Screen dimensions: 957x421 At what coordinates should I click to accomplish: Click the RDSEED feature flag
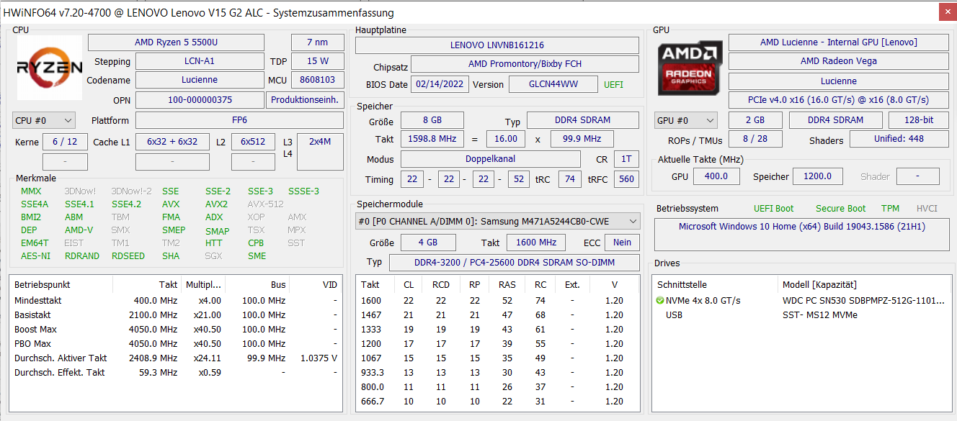tap(128, 255)
